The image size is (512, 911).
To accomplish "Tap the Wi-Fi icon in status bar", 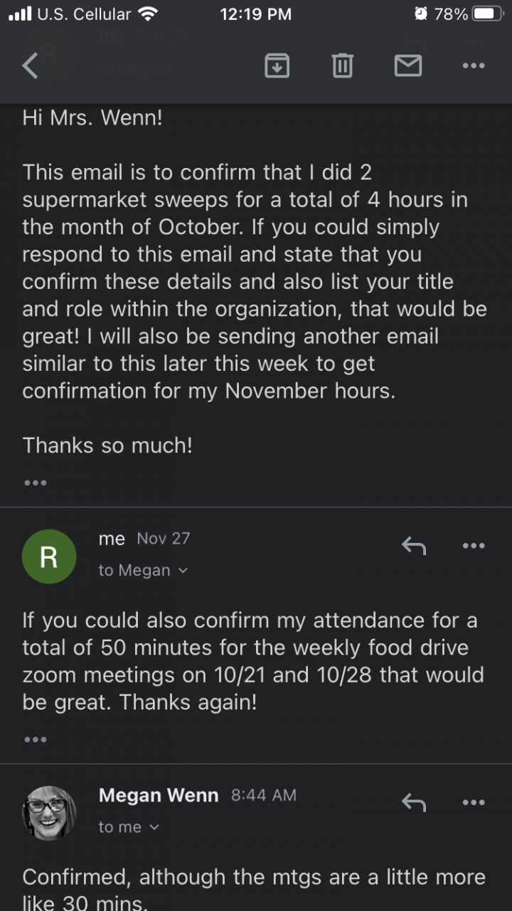I will tap(149, 14).
